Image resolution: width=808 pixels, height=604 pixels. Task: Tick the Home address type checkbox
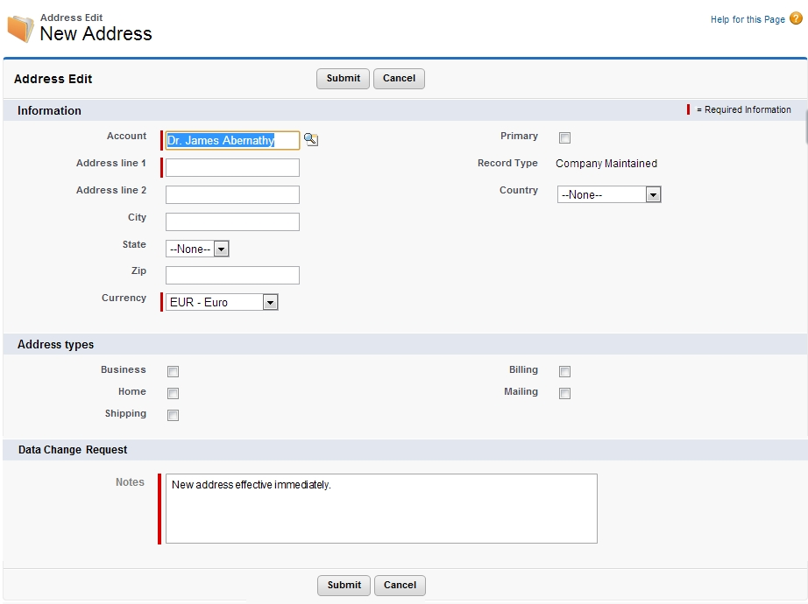coord(174,394)
